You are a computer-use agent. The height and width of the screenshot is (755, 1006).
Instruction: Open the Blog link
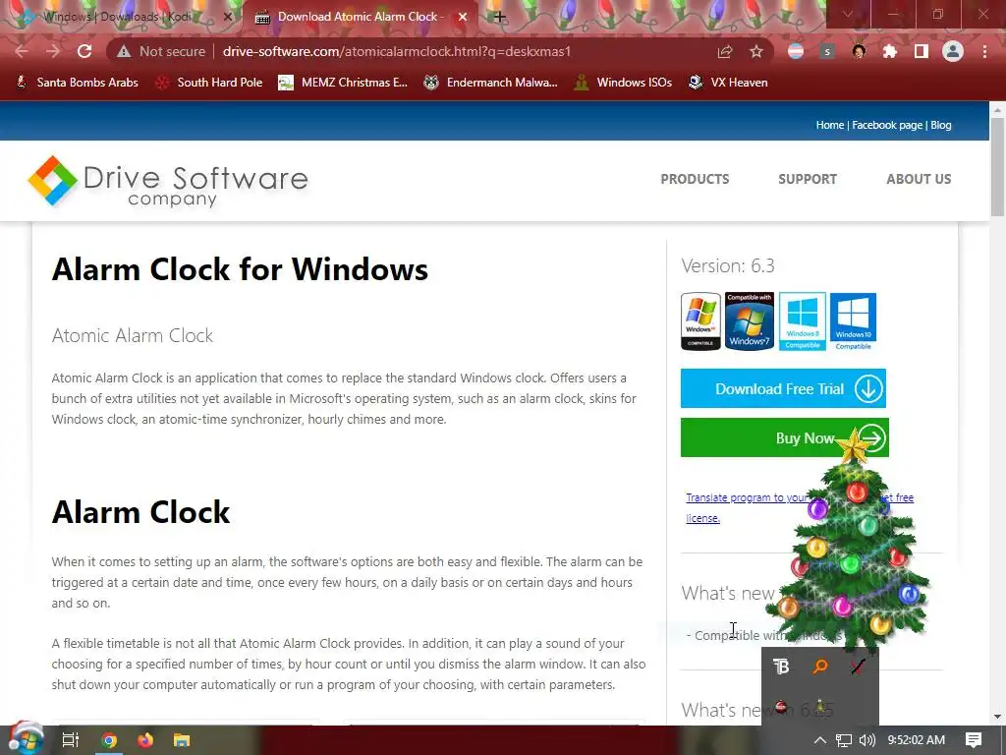(x=940, y=125)
